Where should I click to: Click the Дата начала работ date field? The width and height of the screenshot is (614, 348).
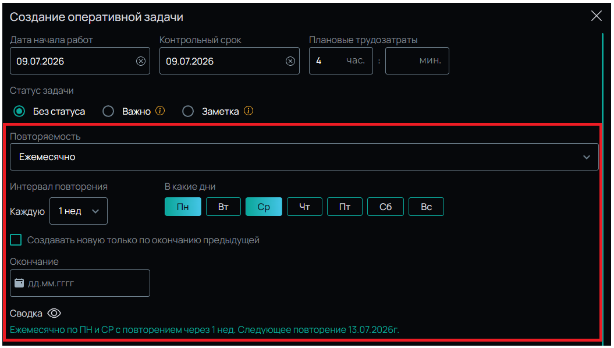pyautogui.click(x=80, y=61)
